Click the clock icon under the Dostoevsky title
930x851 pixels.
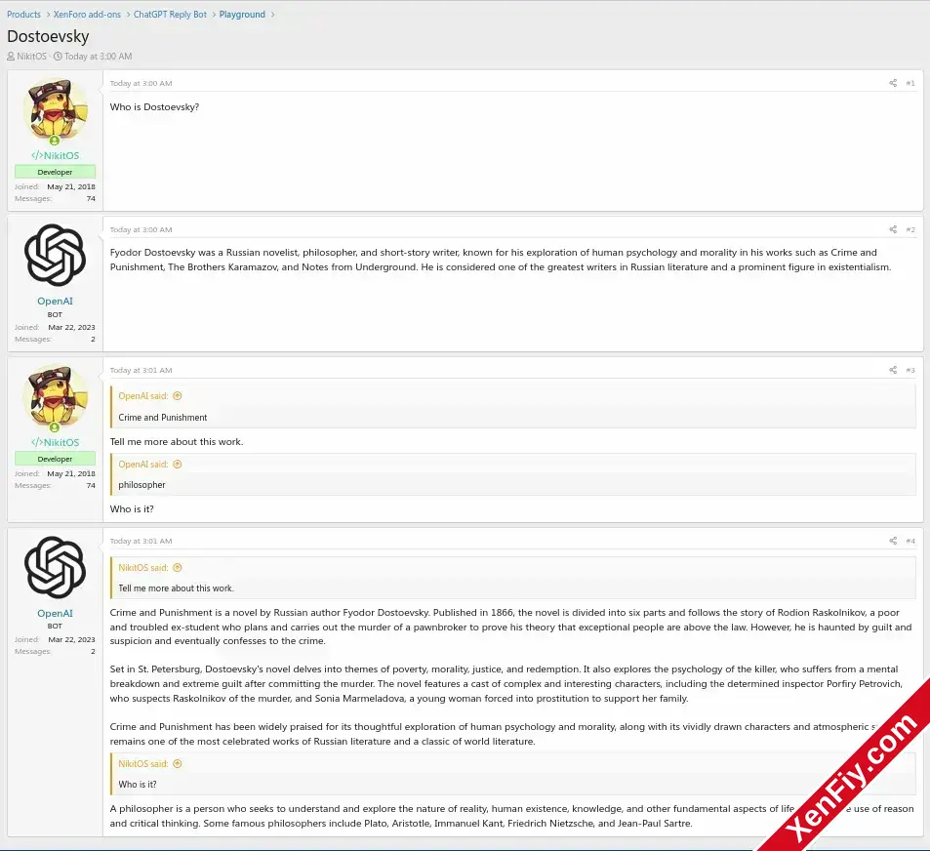(58, 57)
